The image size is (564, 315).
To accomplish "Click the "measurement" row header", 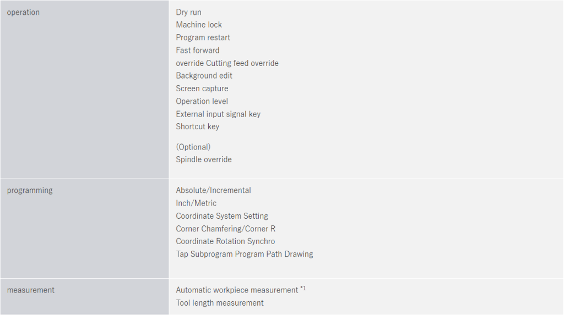I will click(x=31, y=290).
